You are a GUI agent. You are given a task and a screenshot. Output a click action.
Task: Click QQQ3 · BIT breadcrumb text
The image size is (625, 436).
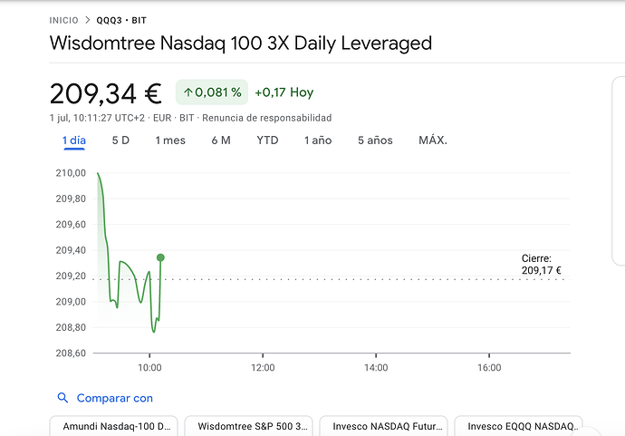(121, 20)
